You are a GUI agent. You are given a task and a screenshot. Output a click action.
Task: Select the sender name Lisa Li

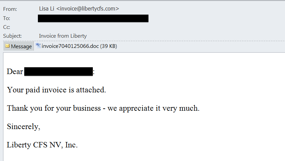46,9
